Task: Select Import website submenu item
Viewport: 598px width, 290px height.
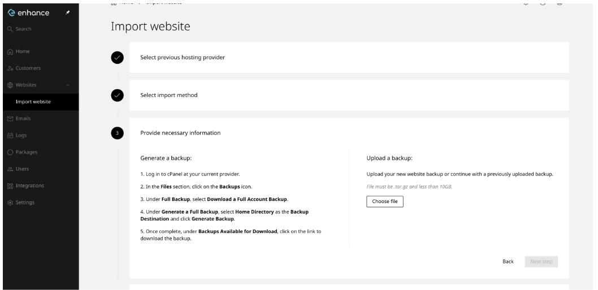Action: coord(33,102)
